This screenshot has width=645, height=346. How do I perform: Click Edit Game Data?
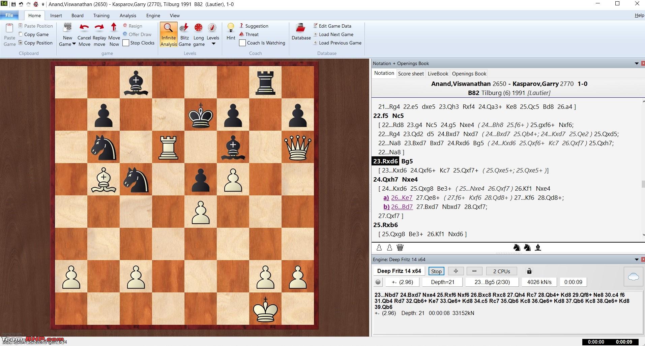[x=332, y=26]
